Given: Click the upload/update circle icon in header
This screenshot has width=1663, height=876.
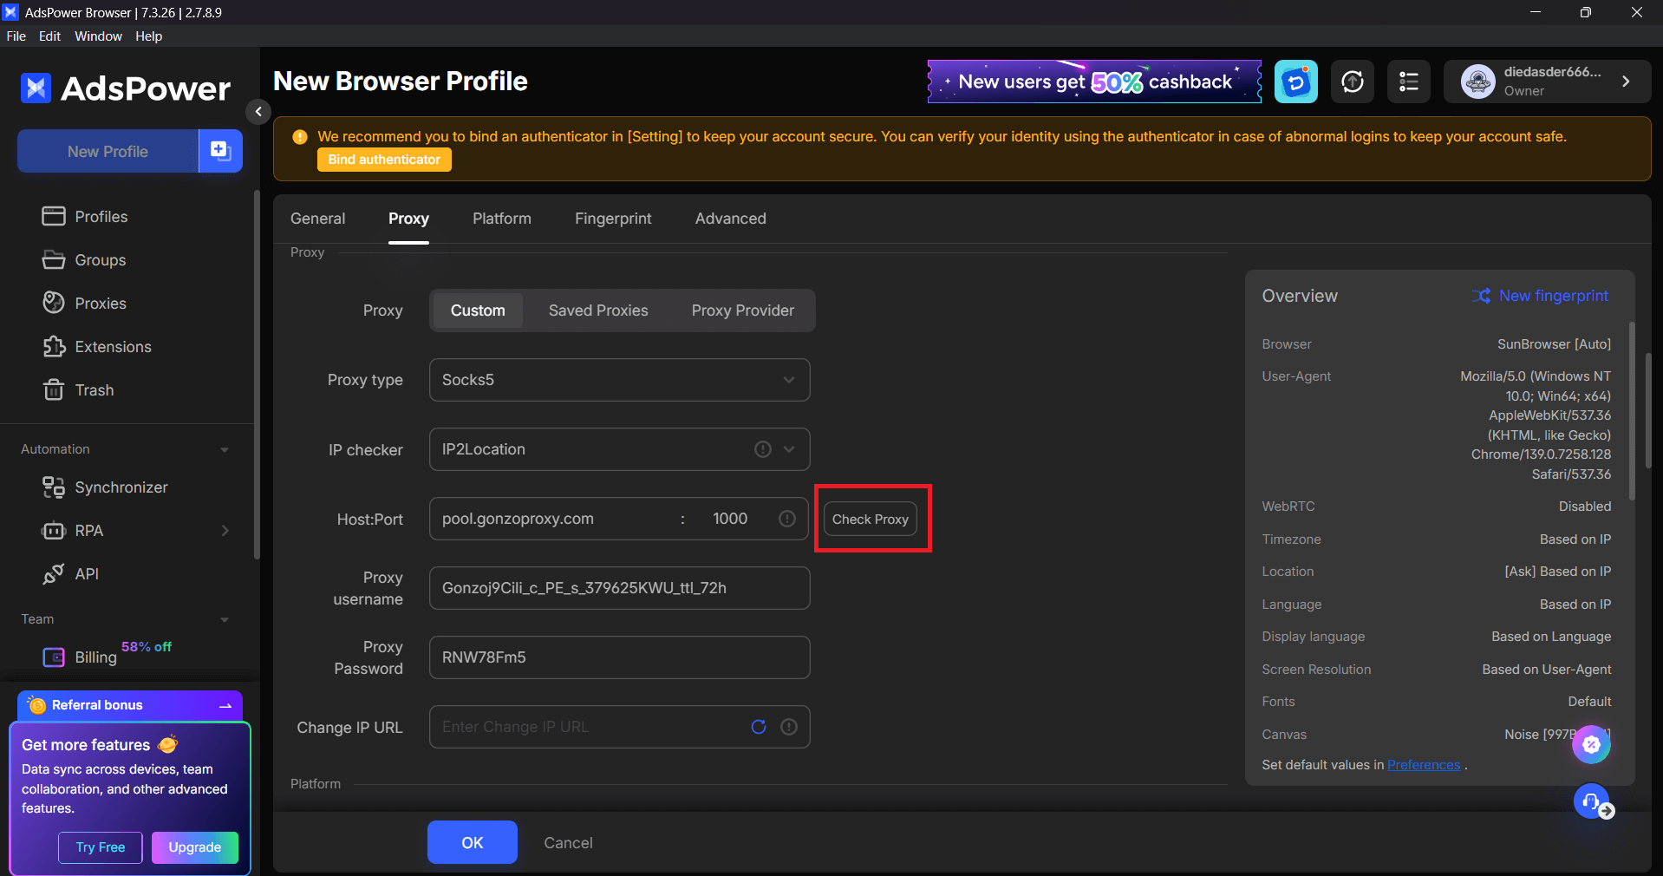Looking at the screenshot, I should tap(1353, 82).
